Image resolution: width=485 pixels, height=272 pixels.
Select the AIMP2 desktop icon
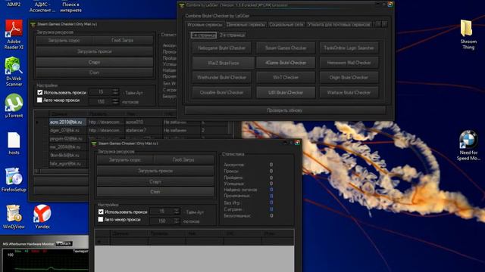pos(14,4)
